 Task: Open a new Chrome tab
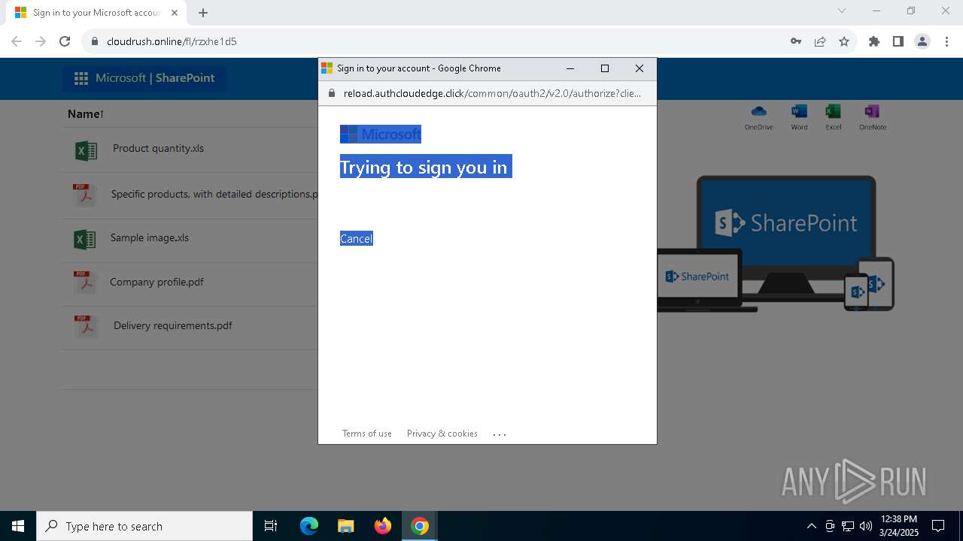pos(203,13)
